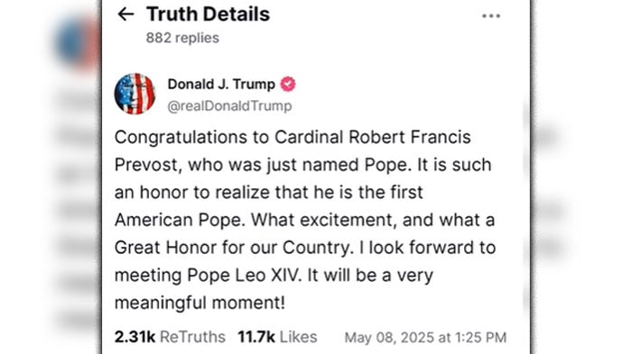Open the three-dot more options menu
Screen dimensions: 632x354
pos(491,16)
